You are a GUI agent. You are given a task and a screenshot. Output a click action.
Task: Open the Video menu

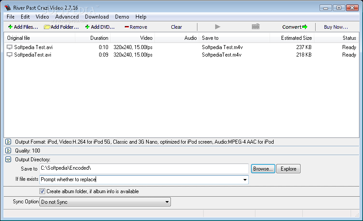click(42, 17)
